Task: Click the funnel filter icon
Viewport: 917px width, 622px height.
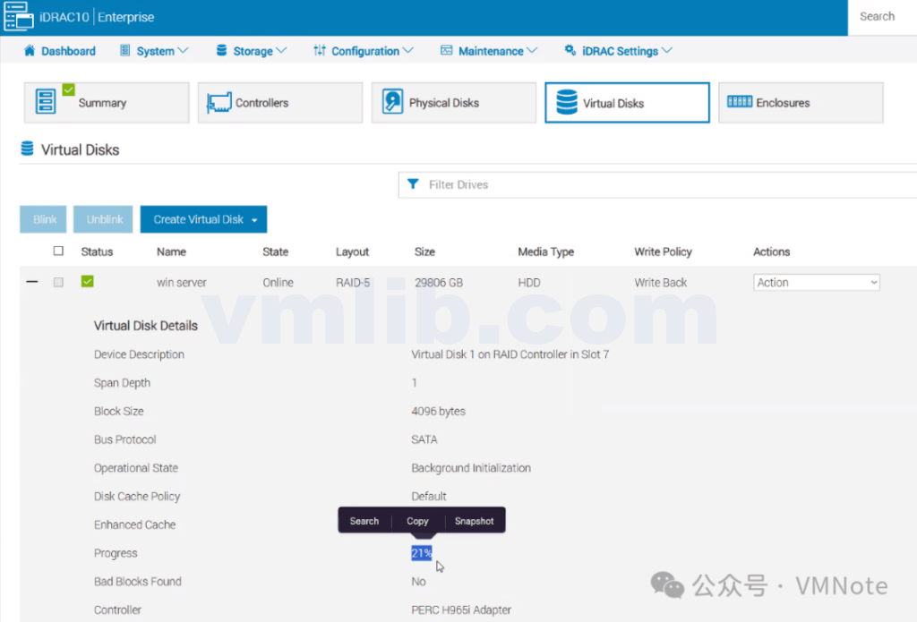Action: (x=413, y=184)
